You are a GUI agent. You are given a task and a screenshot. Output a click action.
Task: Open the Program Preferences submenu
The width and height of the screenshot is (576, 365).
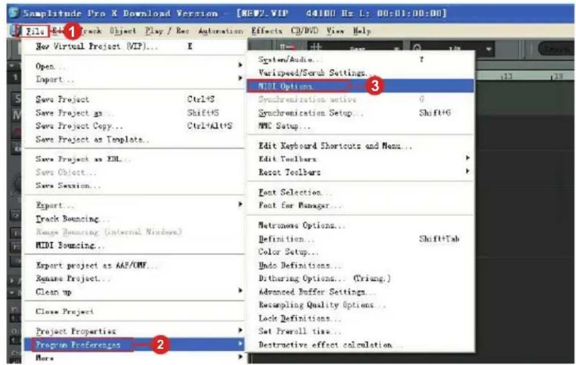[135, 345]
